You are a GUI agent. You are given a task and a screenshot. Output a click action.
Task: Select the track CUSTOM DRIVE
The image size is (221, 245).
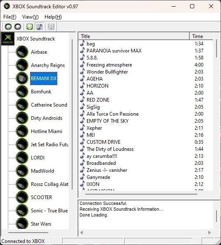point(103,142)
